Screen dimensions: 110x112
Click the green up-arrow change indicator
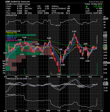click(87, 6)
